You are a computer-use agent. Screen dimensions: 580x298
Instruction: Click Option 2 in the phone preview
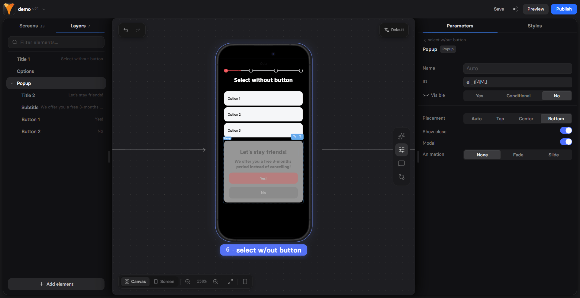(263, 114)
